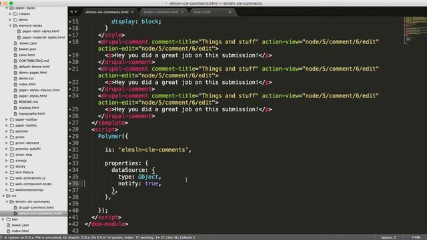Expand the web-component-tester folder
427x240 pixels.
point(7,184)
